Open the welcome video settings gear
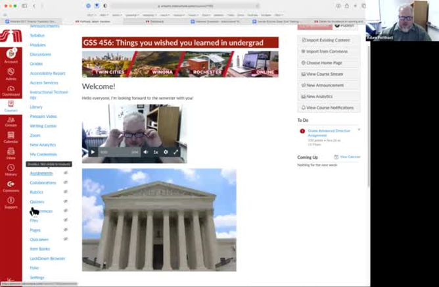 [x=166, y=152]
